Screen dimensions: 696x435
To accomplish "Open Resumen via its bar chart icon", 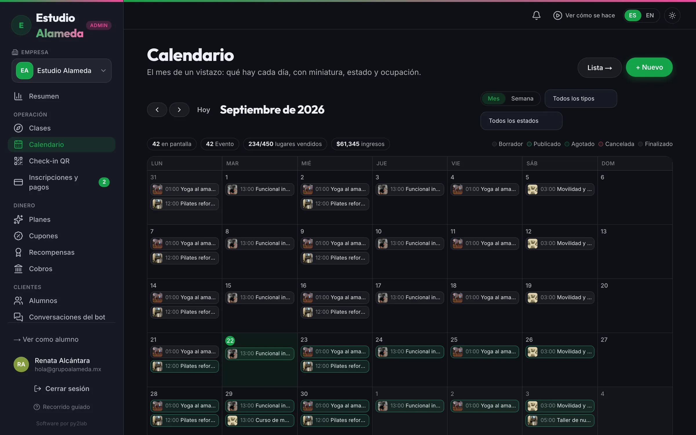I will pyautogui.click(x=18, y=96).
